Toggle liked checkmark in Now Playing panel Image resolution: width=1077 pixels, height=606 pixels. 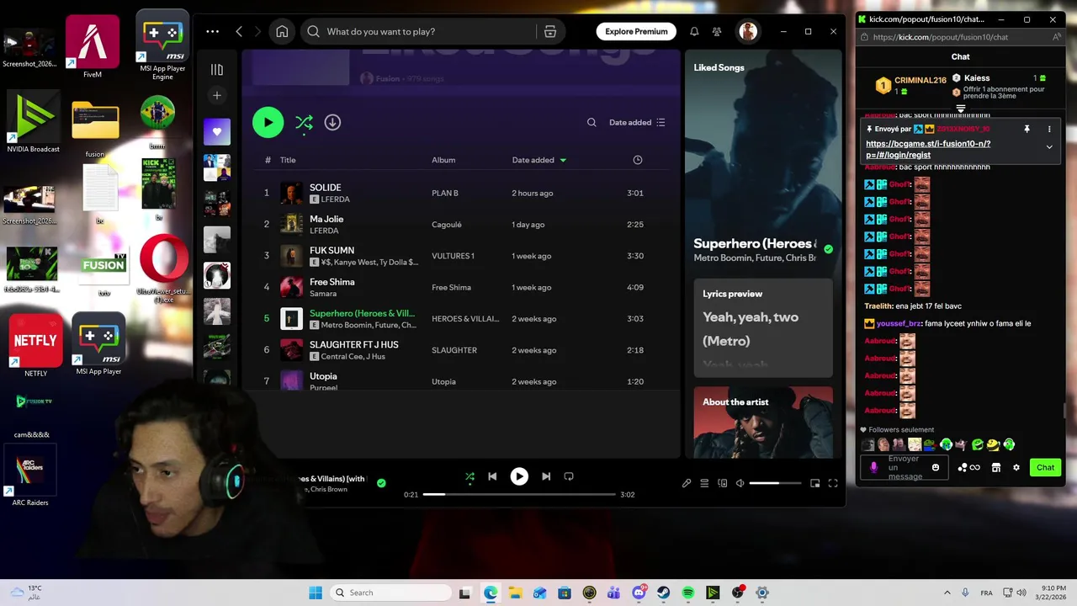click(829, 249)
